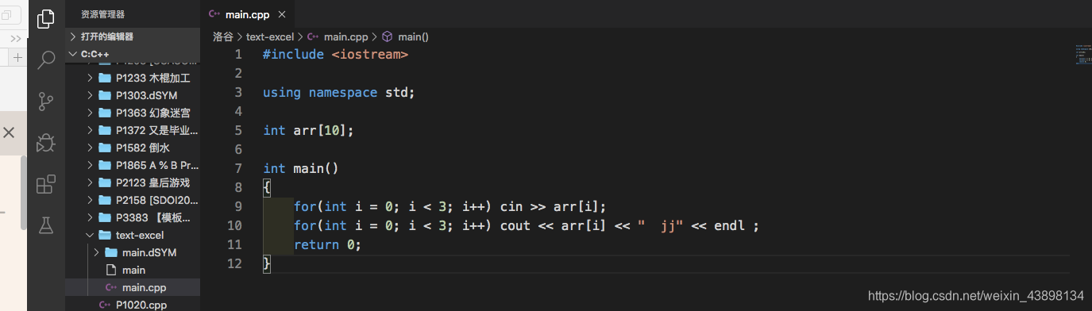Click the code minimap
The width and height of the screenshot is (1092, 311).
point(1083,54)
